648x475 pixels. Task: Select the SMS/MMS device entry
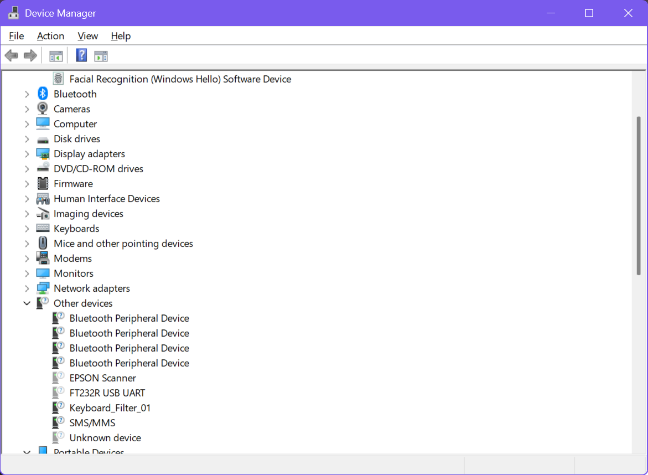coord(92,423)
